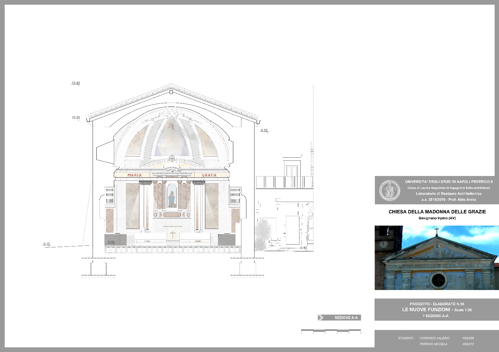Image resolution: width=499 pixels, height=352 pixels.
Task: Click the UNIVERSITA' DEGLI STUDI DI NAPOLI heading
Action: (449, 182)
